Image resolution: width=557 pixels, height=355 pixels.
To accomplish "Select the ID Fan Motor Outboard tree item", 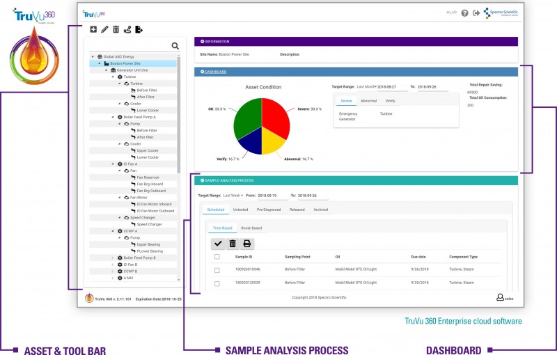I will click(x=155, y=211).
